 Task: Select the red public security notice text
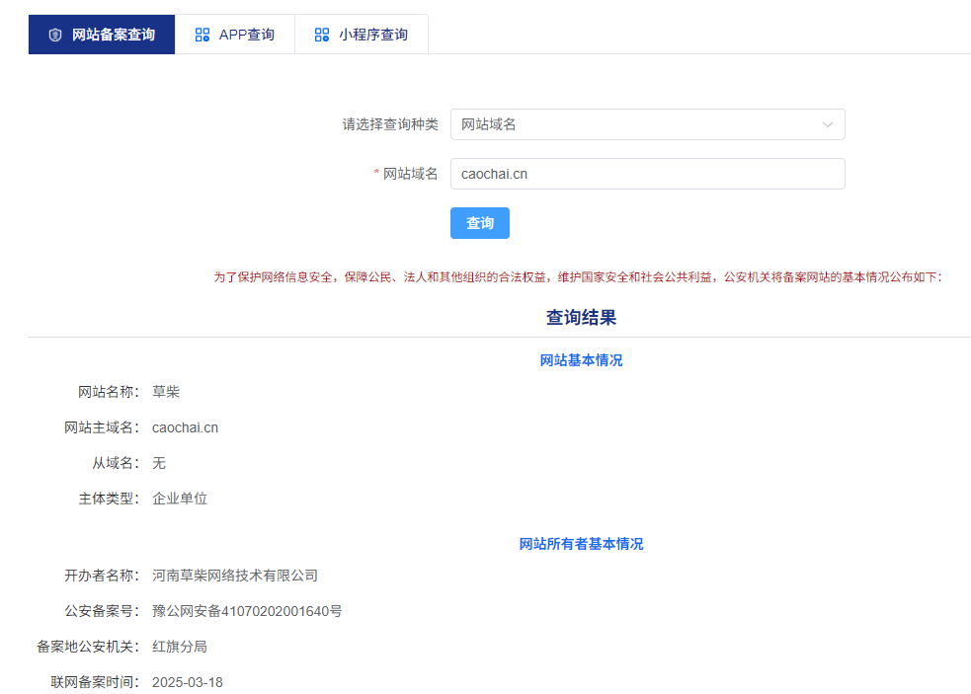(578, 277)
